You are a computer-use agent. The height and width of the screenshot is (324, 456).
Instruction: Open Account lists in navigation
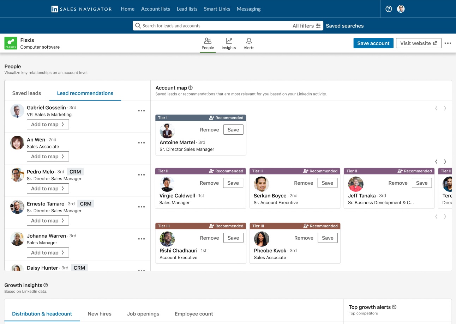[155, 9]
